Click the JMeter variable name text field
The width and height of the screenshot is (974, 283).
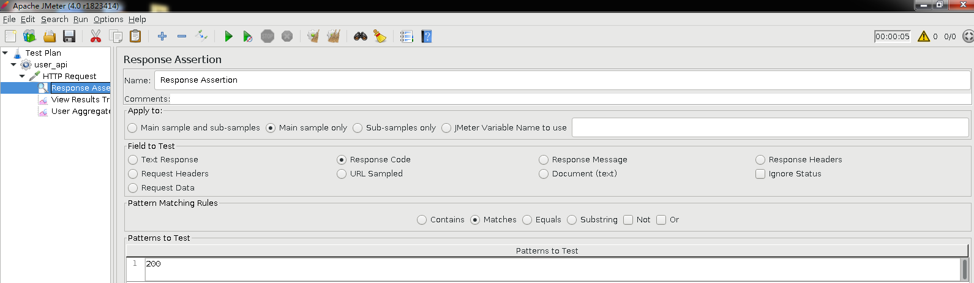point(770,127)
